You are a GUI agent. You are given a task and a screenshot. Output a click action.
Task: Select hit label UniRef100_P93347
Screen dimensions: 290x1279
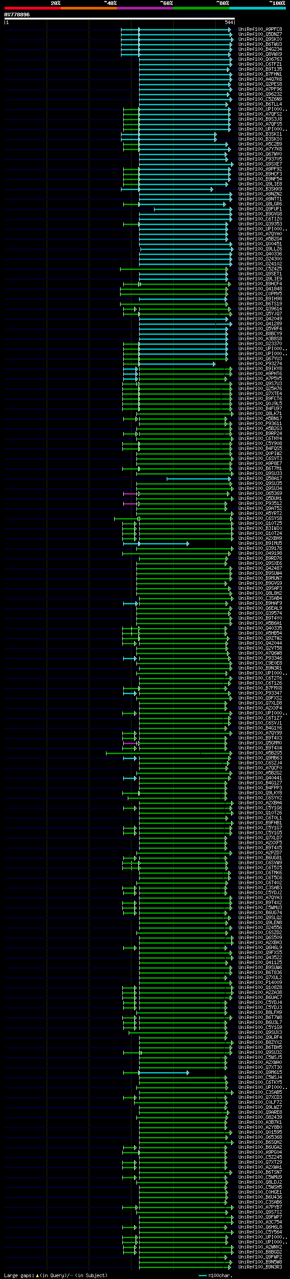tap(260, 693)
